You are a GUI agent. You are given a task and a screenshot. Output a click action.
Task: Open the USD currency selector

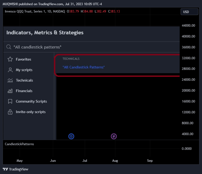[x=189, y=12]
